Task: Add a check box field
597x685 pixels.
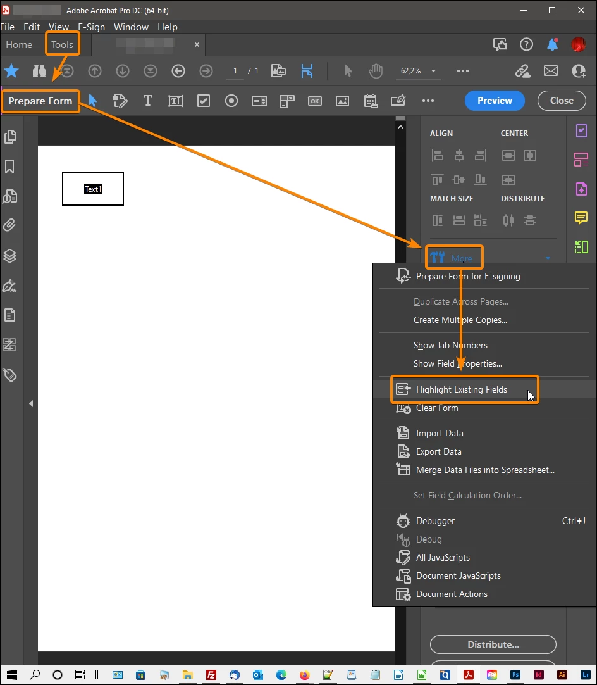Action: tap(204, 101)
